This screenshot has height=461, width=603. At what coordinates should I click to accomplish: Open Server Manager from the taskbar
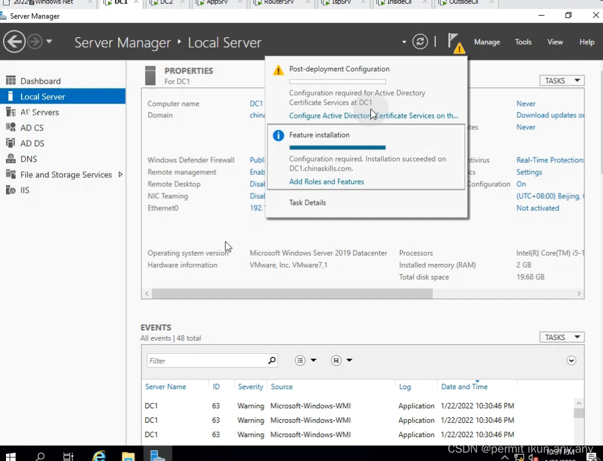pos(158,456)
